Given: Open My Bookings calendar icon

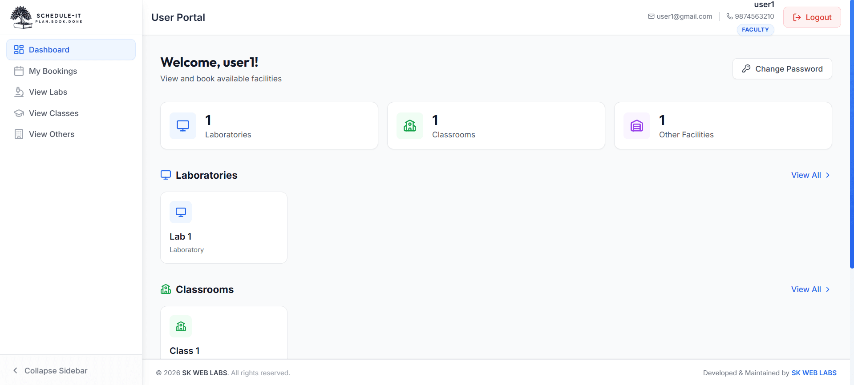Looking at the screenshot, I should pyautogui.click(x=19, y=71).
